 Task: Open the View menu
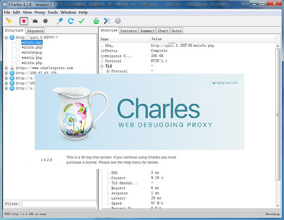point(27,12)
